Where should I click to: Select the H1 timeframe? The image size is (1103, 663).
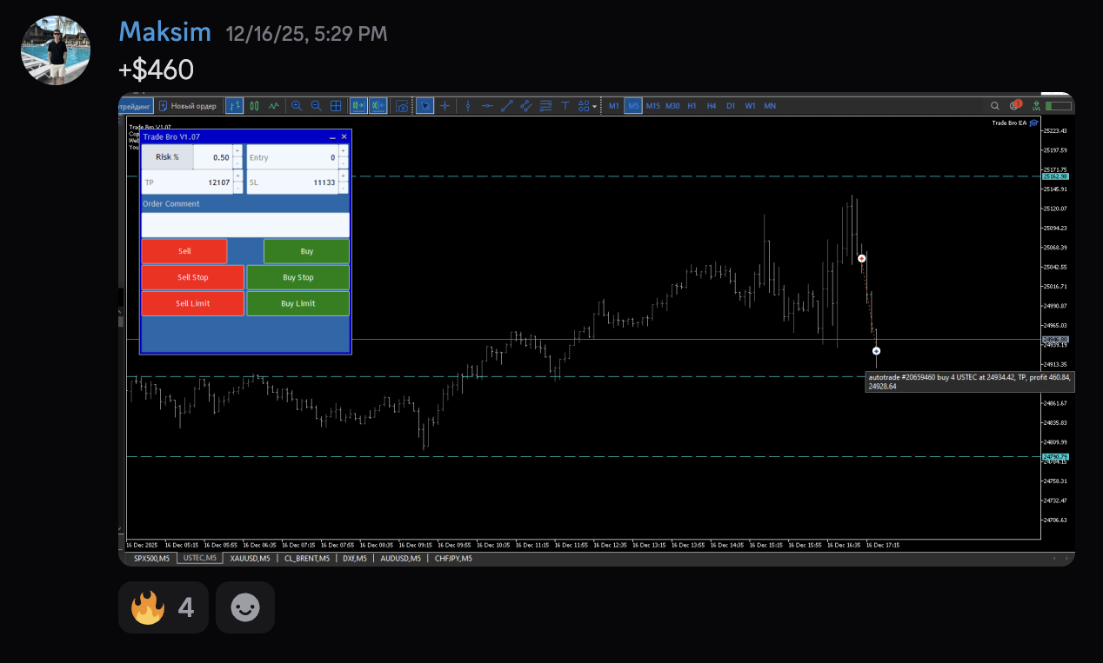(x=692, y=106)
